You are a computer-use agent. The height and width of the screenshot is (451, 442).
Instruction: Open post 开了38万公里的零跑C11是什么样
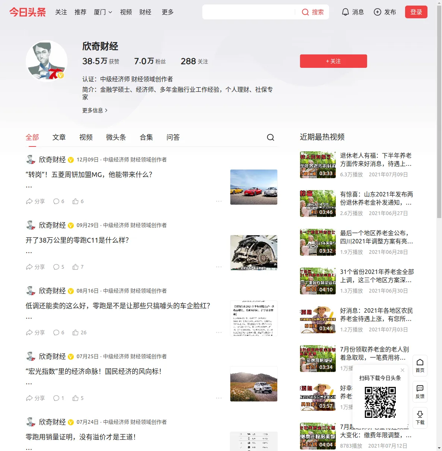pos(77,240)
